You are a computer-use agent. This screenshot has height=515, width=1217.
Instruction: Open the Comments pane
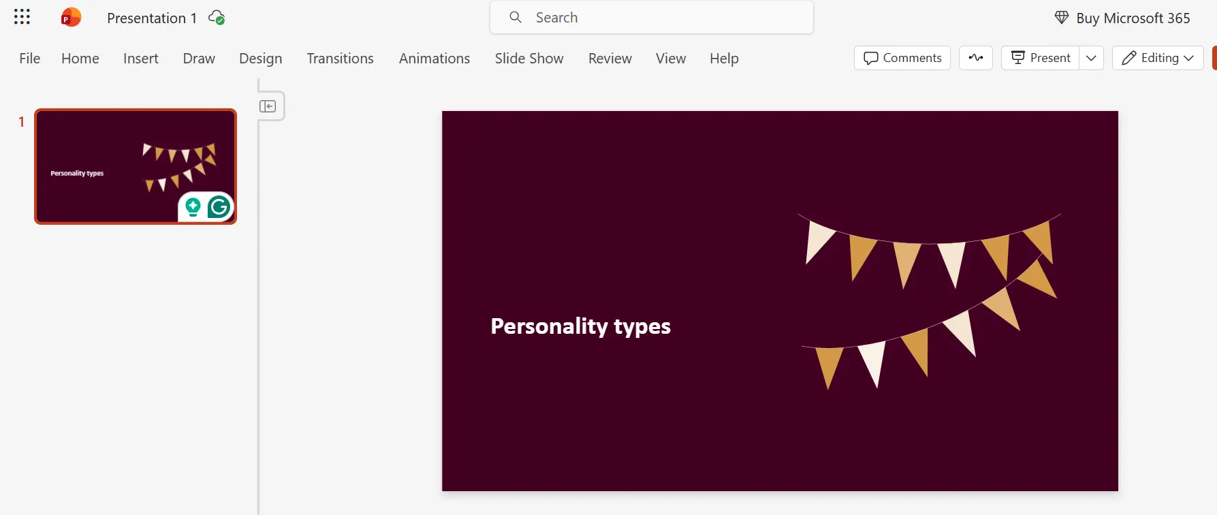tap(902, 58)
